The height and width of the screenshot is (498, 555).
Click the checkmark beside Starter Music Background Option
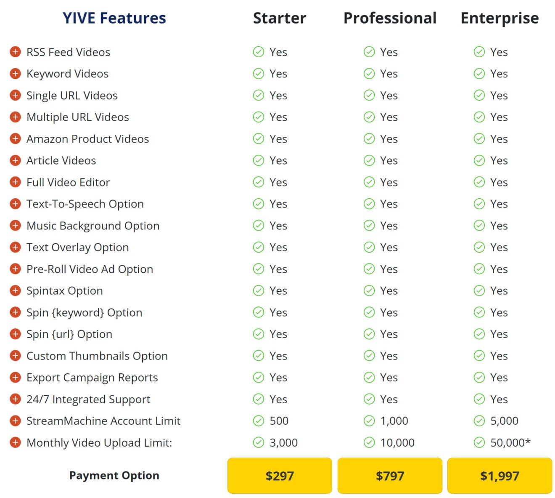259,226
